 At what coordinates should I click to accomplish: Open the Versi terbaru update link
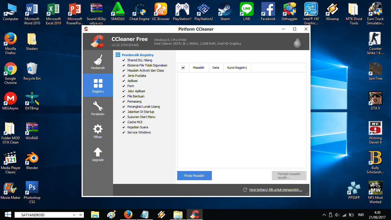(x=275, y=190)
